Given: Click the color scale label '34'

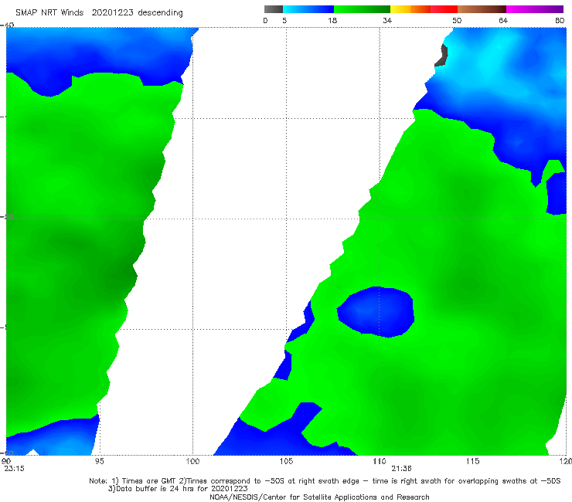Looking at the screenshot, I should 387,20.
